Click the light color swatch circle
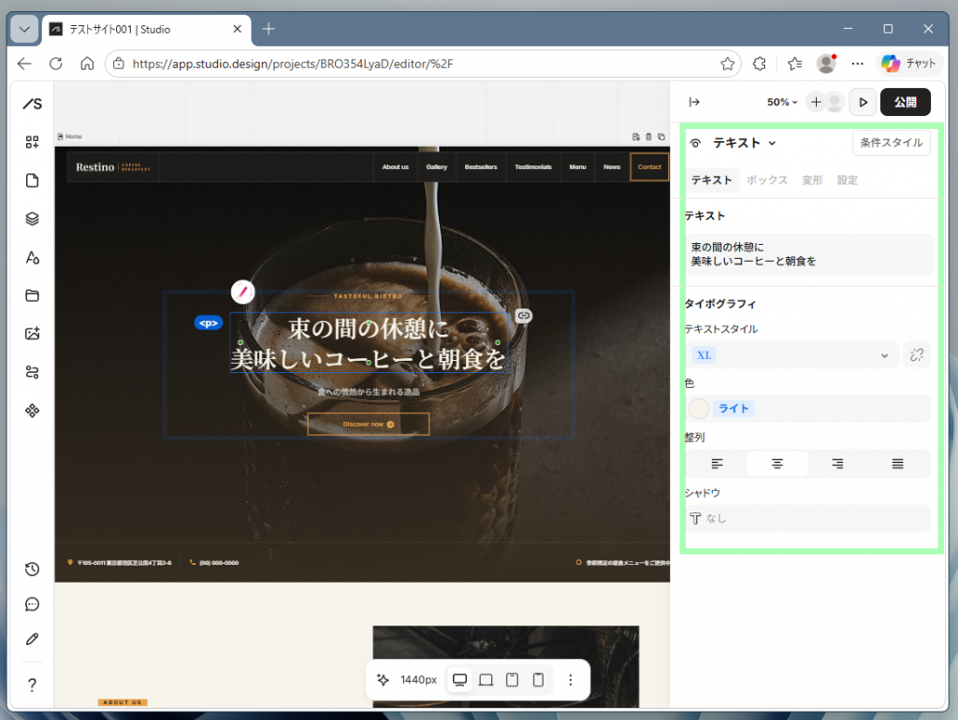This screenshot has height=720, width=958. [698, 409]
